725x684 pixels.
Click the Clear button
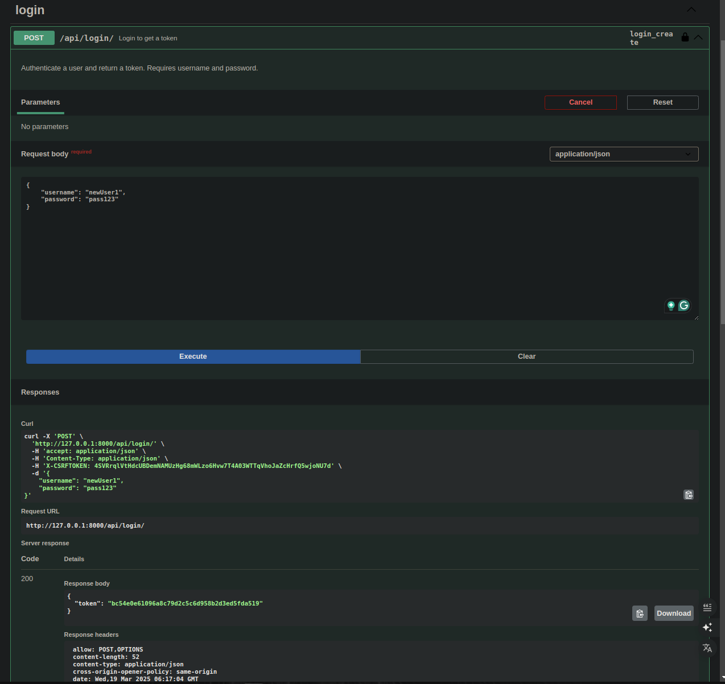tap(526, 356)
